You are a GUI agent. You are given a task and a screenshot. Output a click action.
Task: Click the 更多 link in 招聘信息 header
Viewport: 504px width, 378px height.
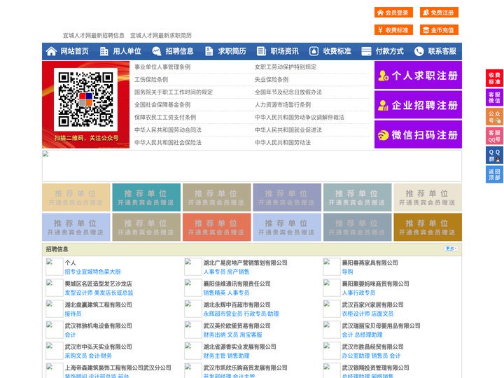[x=451, y=248]
